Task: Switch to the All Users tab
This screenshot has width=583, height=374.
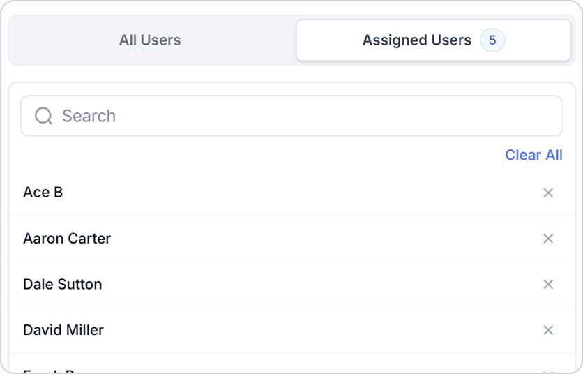Action: click(150, 40)
